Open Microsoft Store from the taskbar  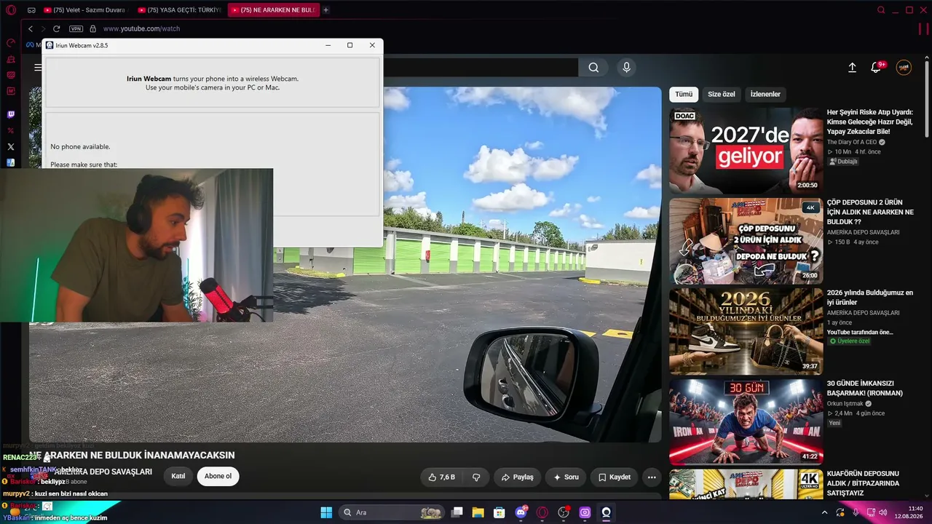coord(499,512)
